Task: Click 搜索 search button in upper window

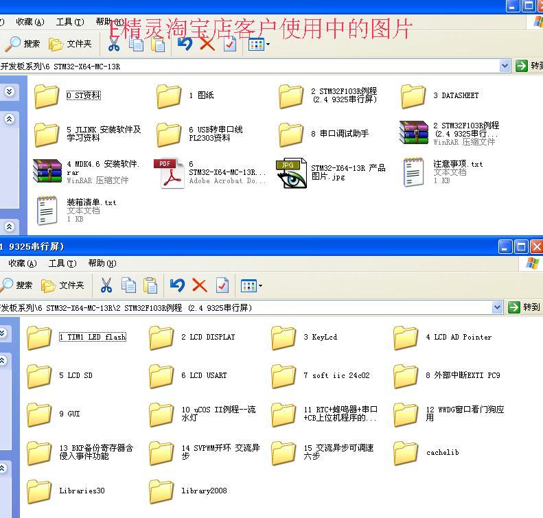Action: point(22,44)
